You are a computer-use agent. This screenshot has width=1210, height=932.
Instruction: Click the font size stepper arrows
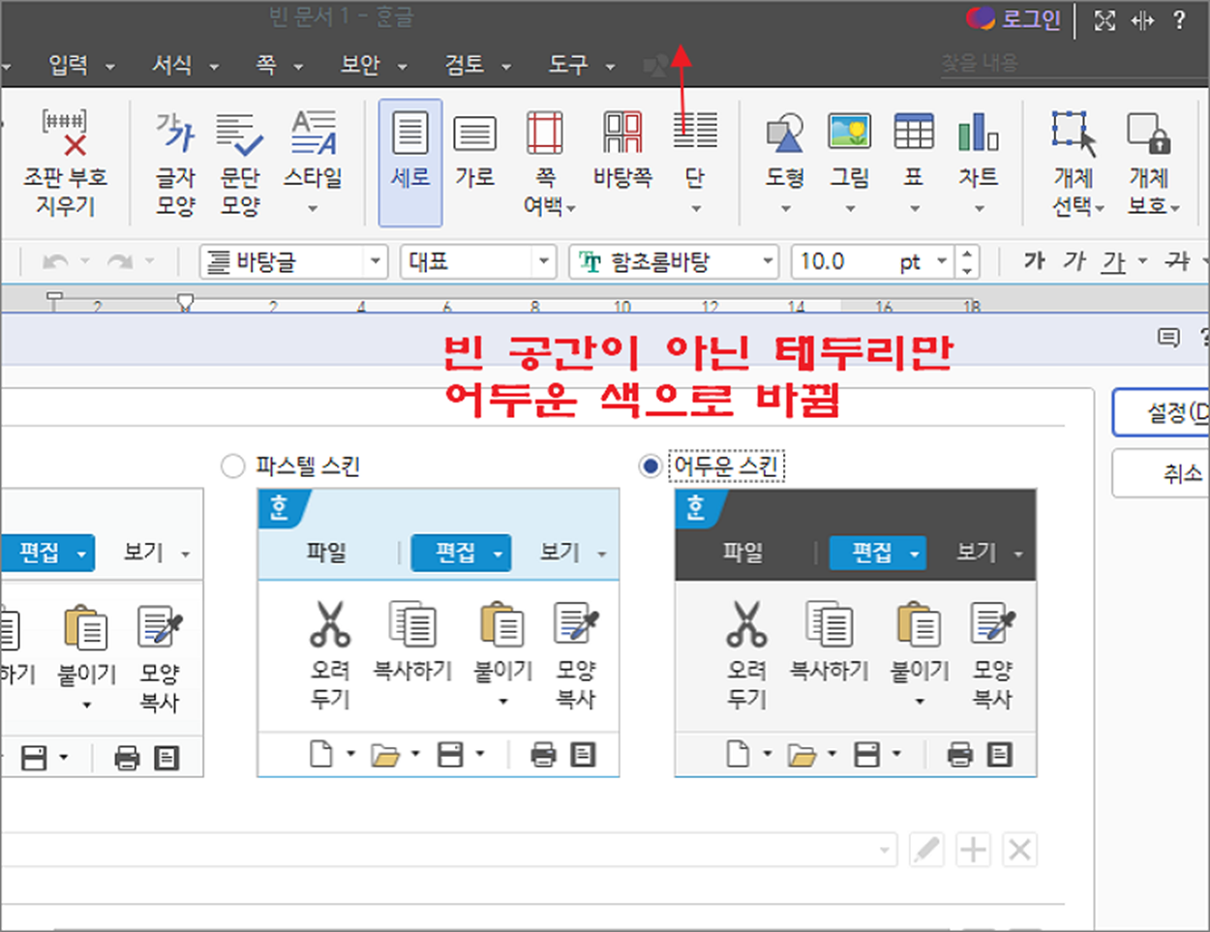[x=967, y=261]
